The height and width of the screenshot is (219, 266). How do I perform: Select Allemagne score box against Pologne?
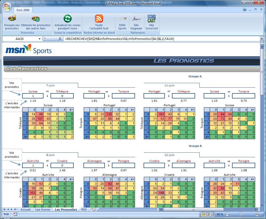[94, 166]
